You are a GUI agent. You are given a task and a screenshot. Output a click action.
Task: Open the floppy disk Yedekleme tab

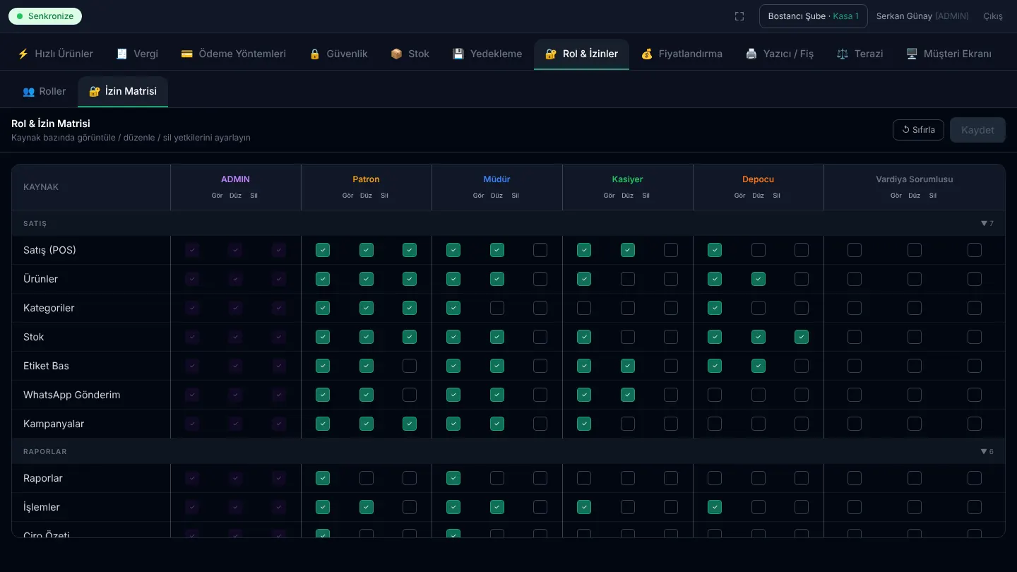(487, 54)
